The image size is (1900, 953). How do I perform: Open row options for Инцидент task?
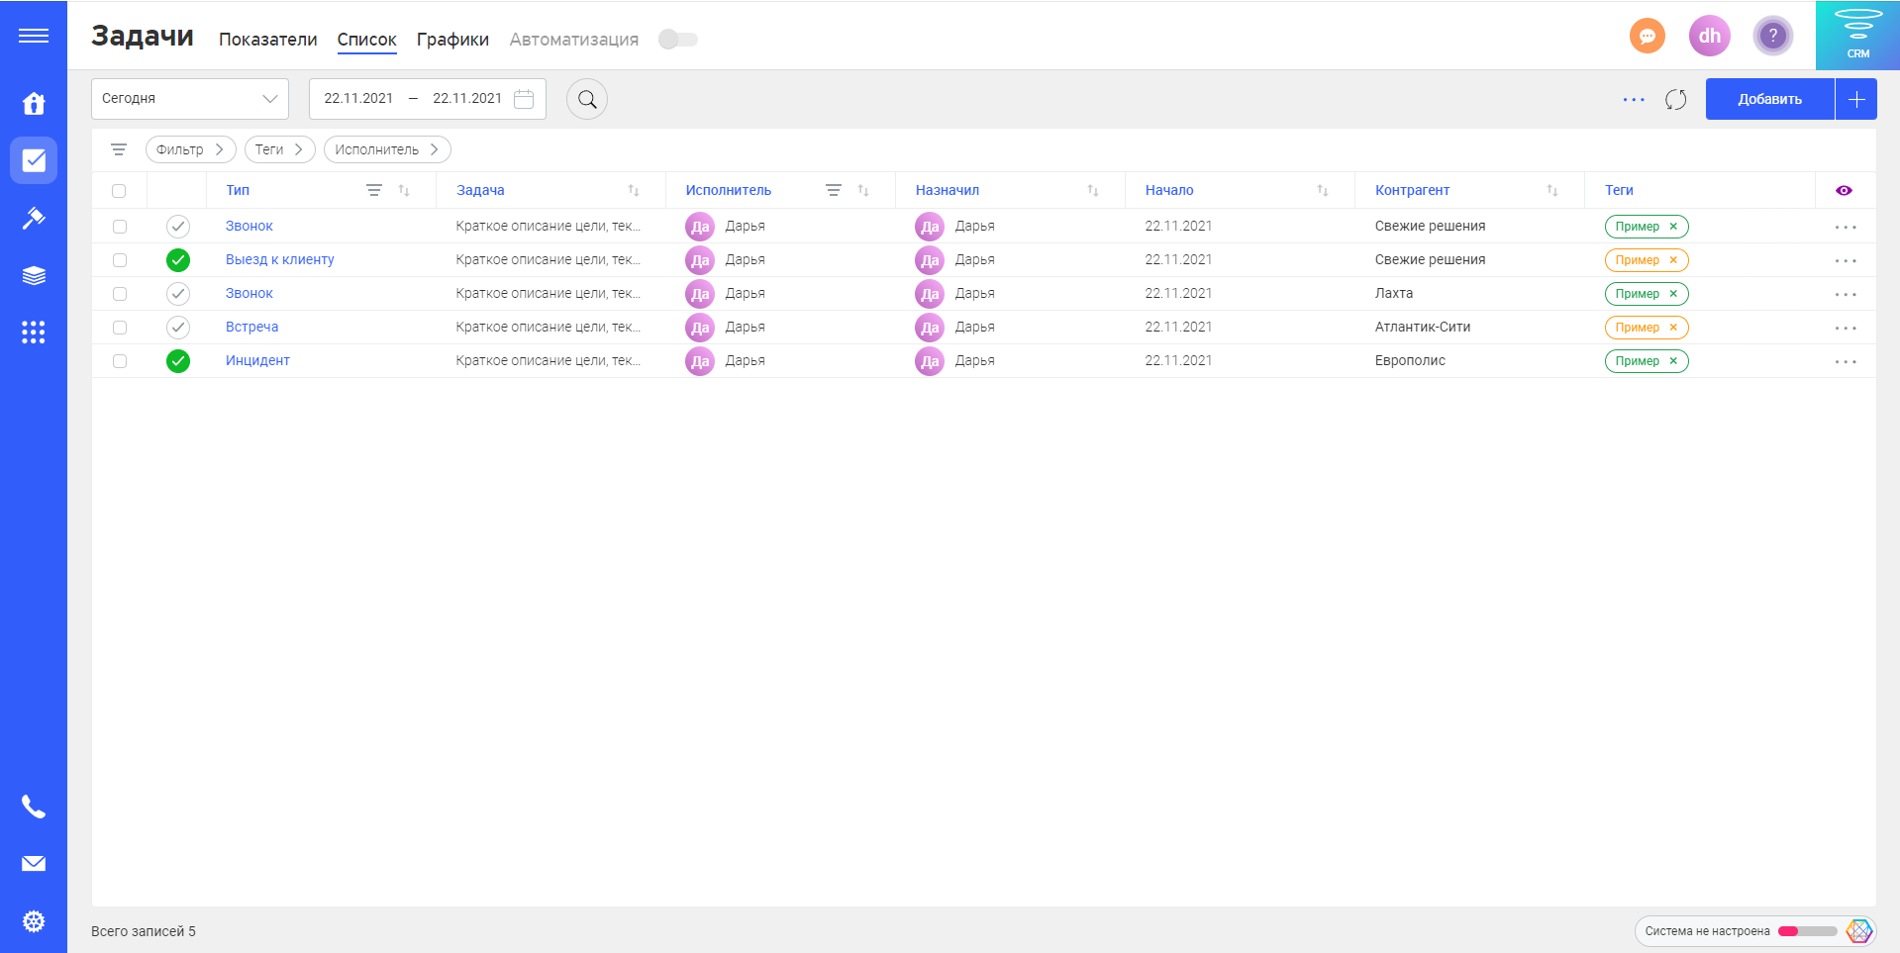pos(1846,361)
